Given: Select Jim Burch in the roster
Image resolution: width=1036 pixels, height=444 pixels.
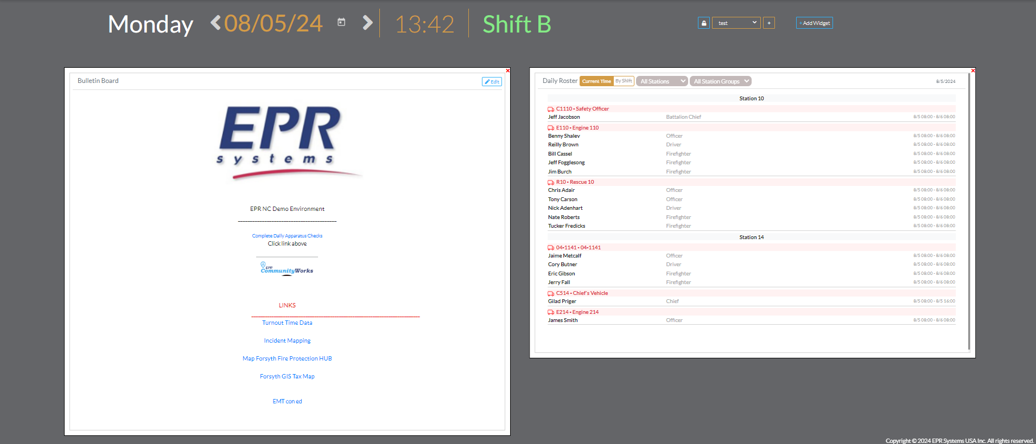Looking at the screenshot, I should coord(560,172).
